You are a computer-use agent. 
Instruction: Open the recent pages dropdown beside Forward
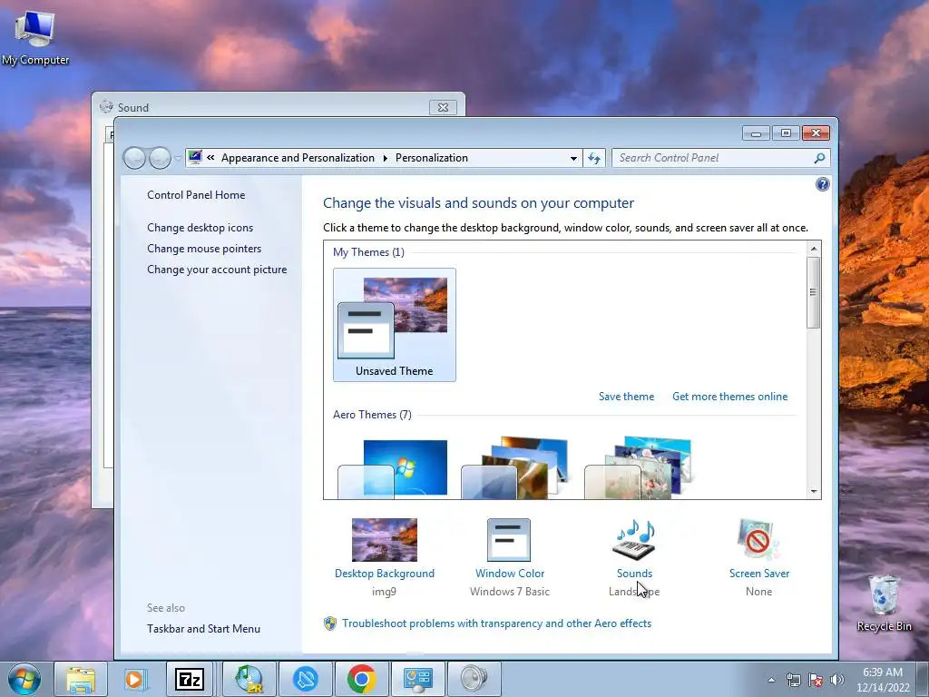[177, 159]
